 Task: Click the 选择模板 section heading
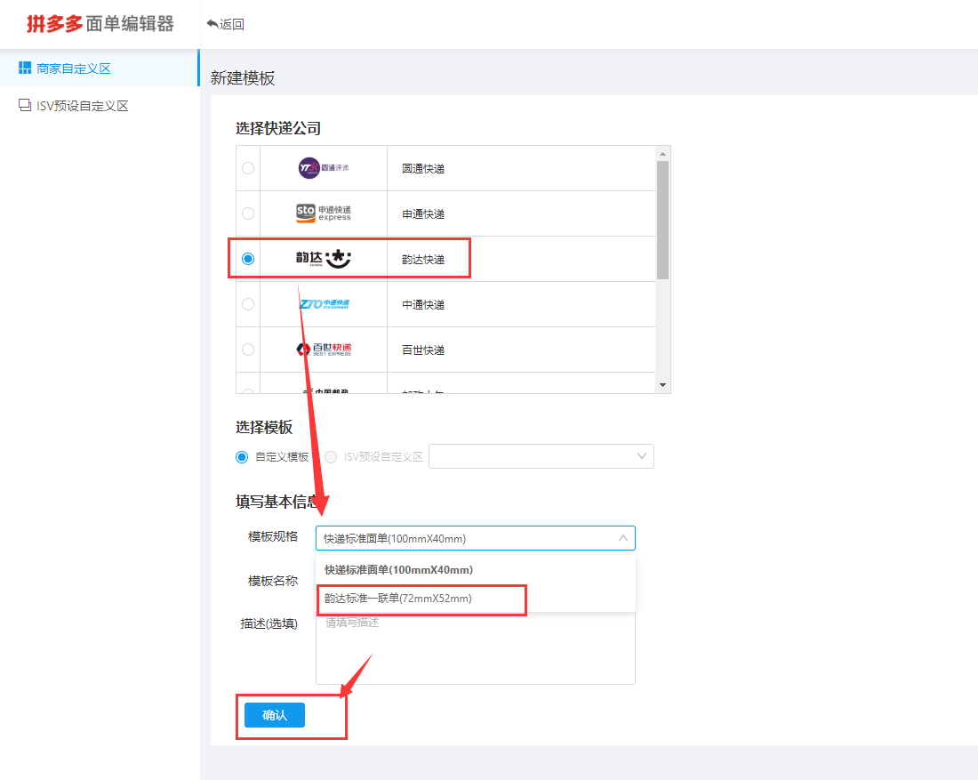tap(264, 427)
